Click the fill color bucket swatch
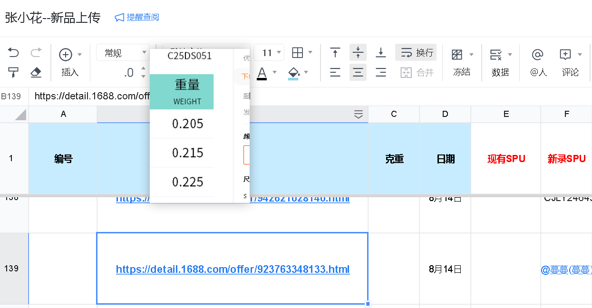 click(293, 73)
